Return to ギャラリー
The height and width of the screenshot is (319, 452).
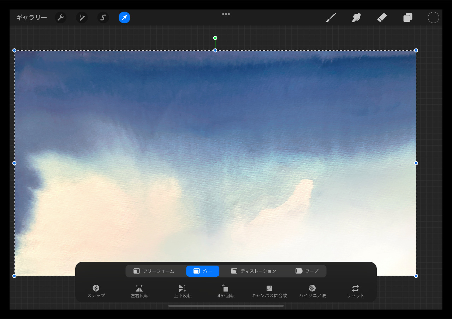[31, 18]
